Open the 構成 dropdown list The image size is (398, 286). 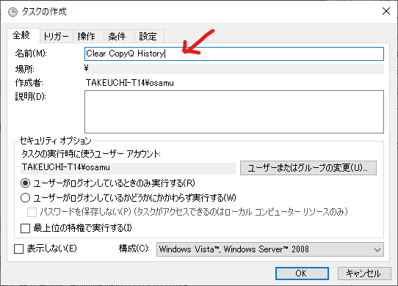click(270, 249)
